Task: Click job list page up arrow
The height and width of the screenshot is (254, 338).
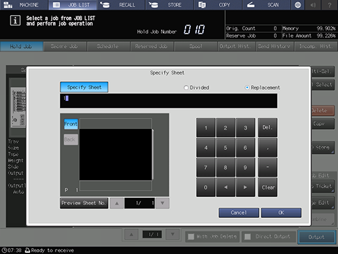Action: [131, 234]
